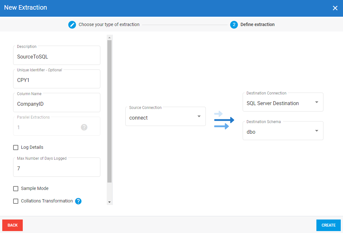
Task: Click the settings panel vertical scrollbar thumb
Action: [x=110, y=111]
